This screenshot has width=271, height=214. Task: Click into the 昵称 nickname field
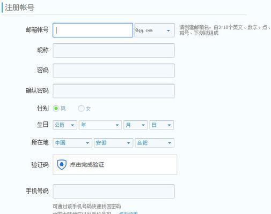point(114,50)
